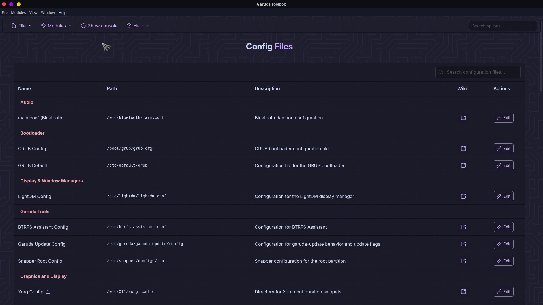Focus the Search configuration files field
543x305 pixels.
tap(478, 72)
